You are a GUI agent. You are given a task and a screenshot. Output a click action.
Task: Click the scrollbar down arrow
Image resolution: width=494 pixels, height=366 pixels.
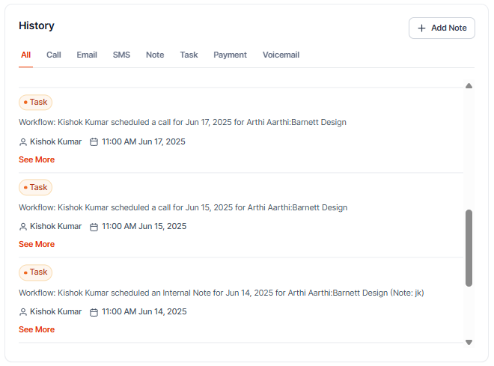pos(469,342)
